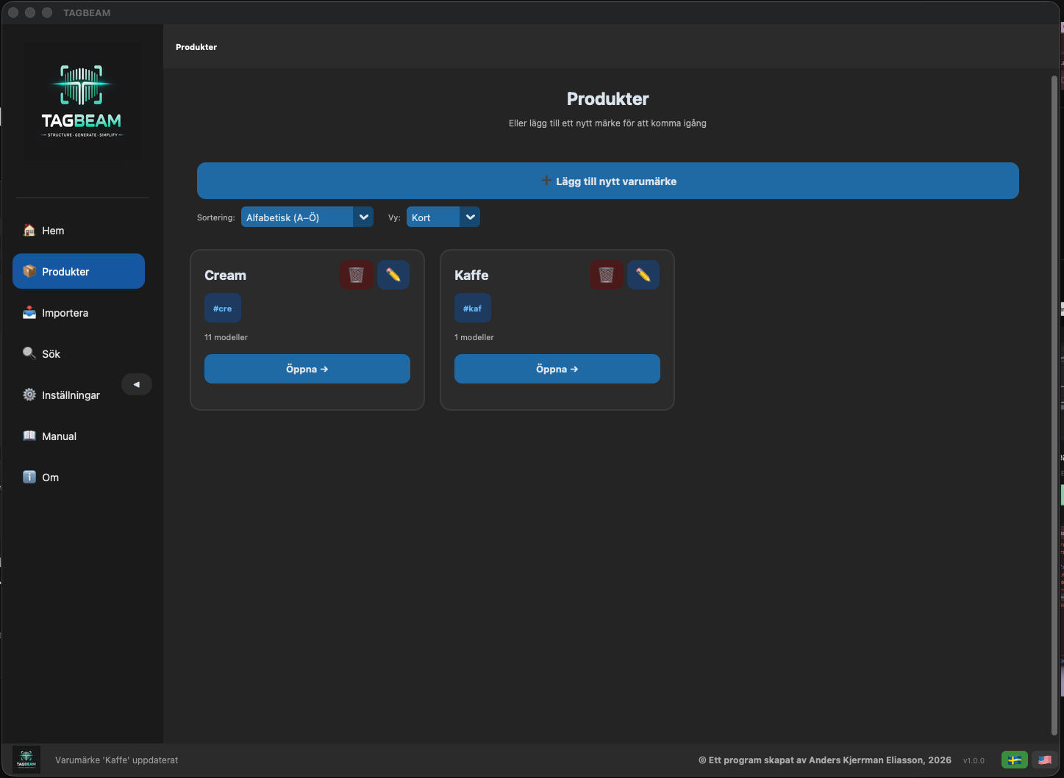Click the Produkter breadcrumb in header
Image resolution: width=1064 pixels, height=778 pixels.
pyautogui.click(x=196, y=47)
